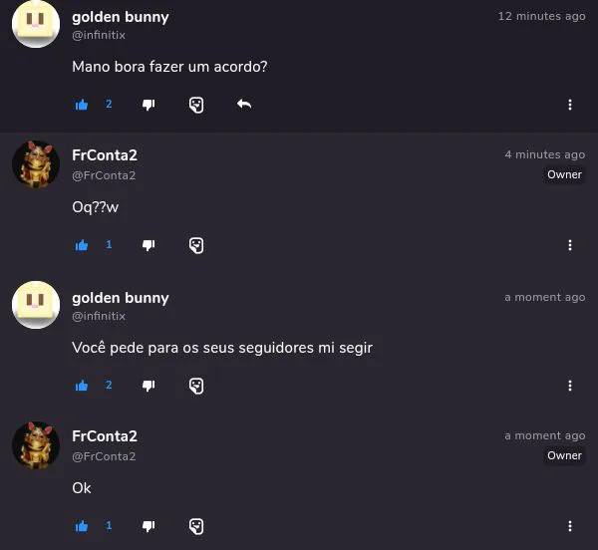The image size is (598, 550).
Task: Like FrConta2's "Ok" comment
Action: click(82, 526)
